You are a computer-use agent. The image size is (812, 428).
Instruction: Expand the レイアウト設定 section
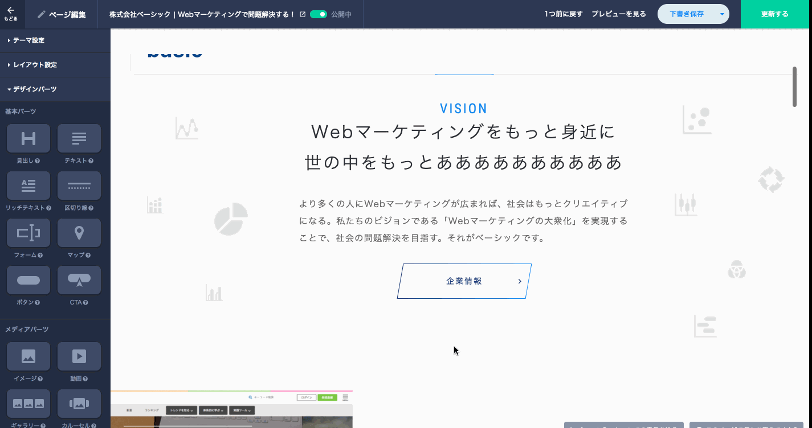tap(55, 65)
